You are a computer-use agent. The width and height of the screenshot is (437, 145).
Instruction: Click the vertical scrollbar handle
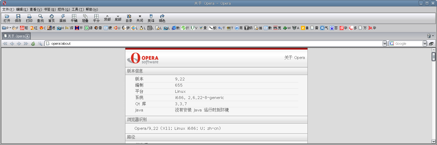pos(434,57)
